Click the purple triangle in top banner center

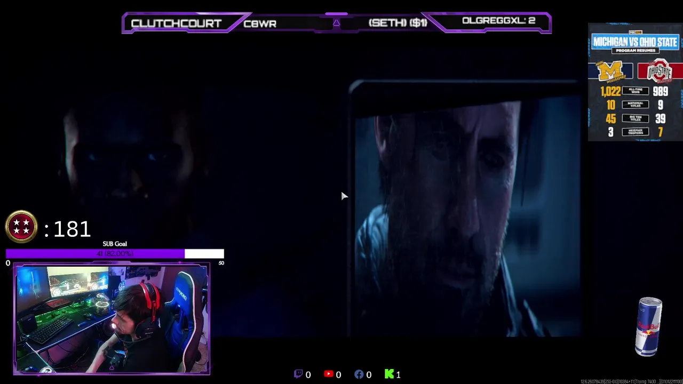click(x=336, y=23)
